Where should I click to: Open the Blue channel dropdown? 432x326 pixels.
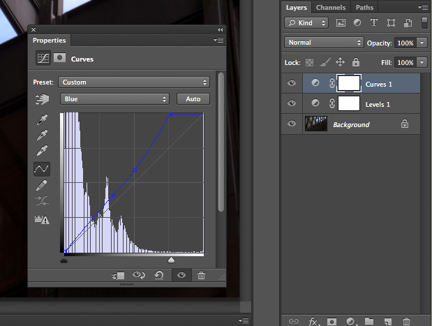114,99
